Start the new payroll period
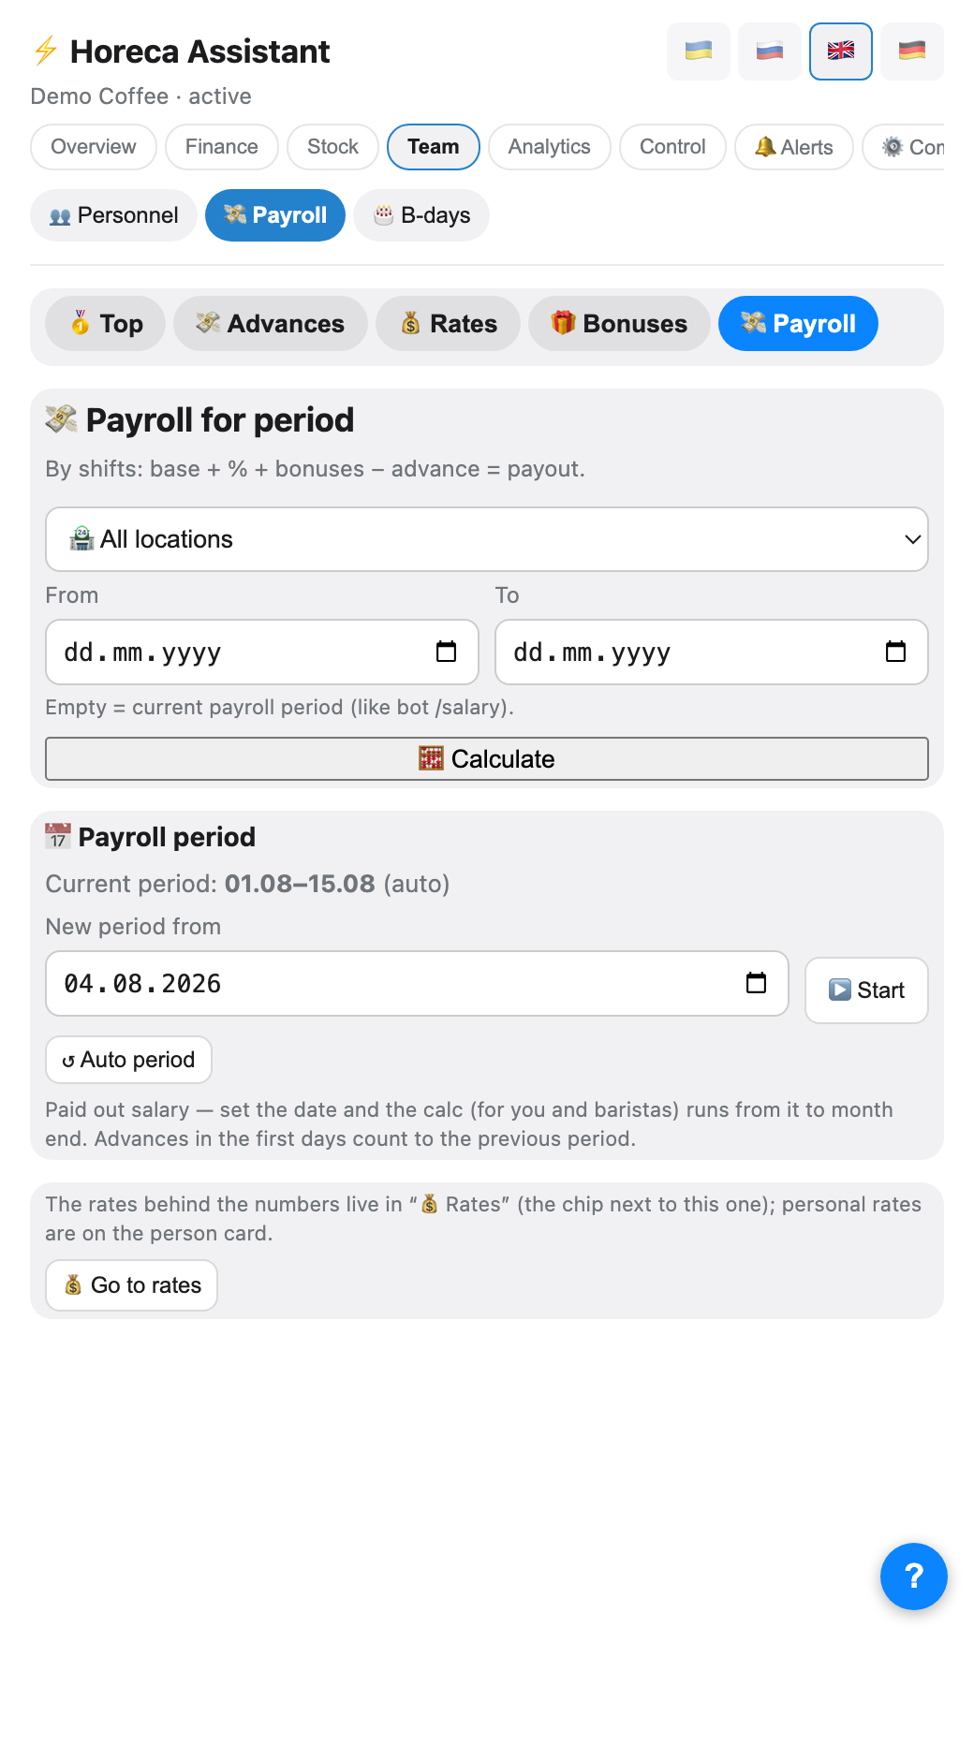This screenshot has width=974, height=1760. 866,990
